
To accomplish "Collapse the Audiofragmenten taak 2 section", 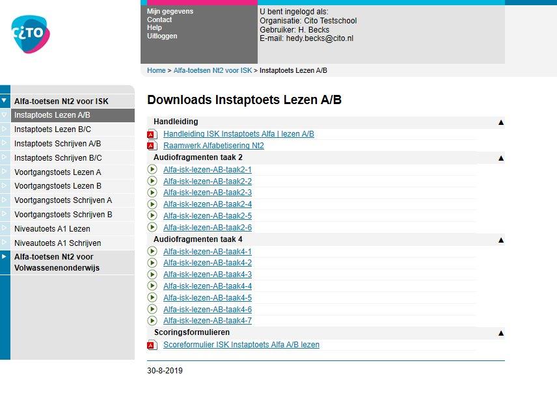I will pos(500,157).
